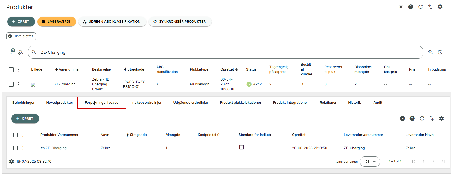Viewport: 451px width, 174px height.
Task: Open the Items per page dropdown
Action: coord(370,162)
